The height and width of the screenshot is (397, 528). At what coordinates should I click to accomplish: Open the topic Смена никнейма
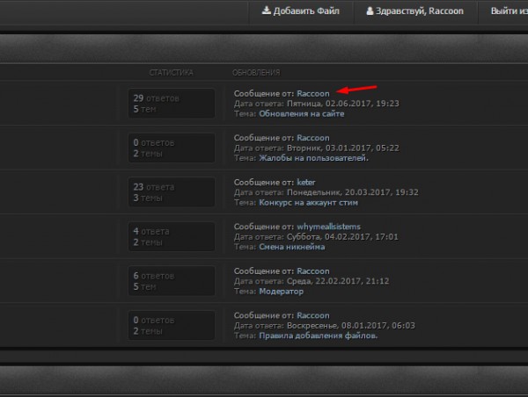point(291,247)
